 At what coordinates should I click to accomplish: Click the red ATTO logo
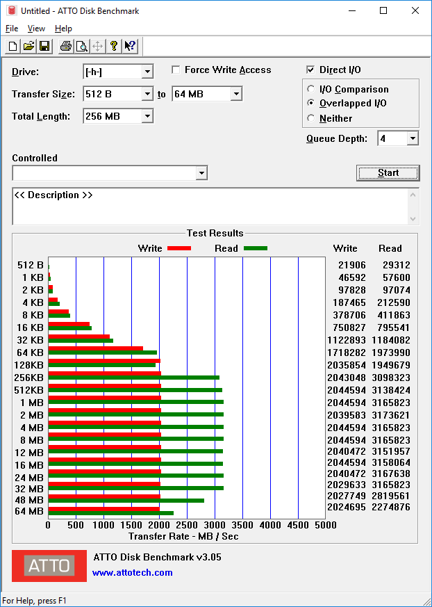click(x=49, y=565)
